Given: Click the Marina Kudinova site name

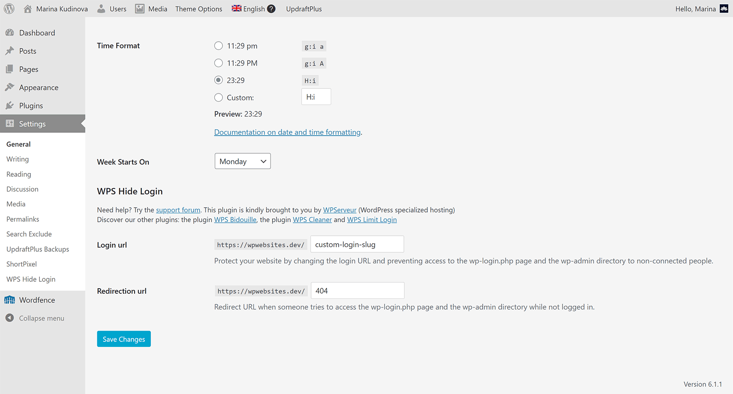Looking at the screenshot, I should point(62,9).
